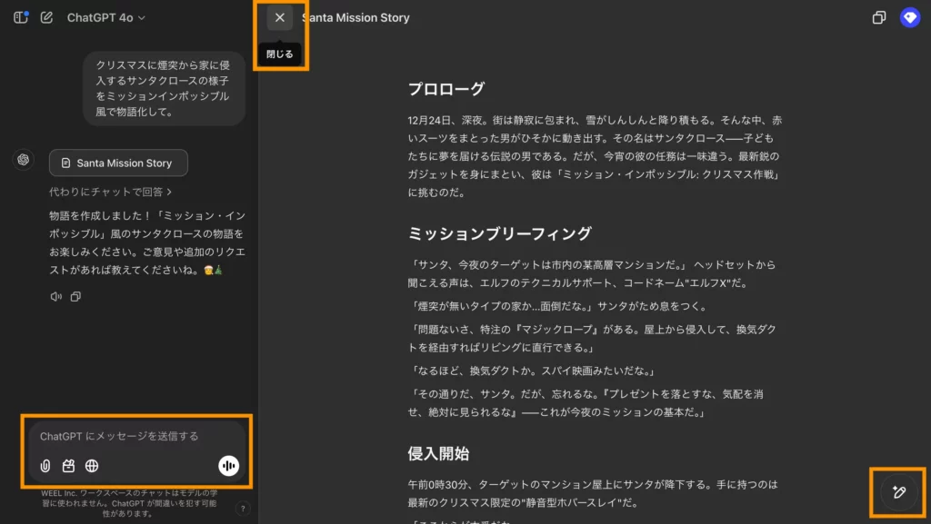Open the tools toolbox icon

(68, 466)
